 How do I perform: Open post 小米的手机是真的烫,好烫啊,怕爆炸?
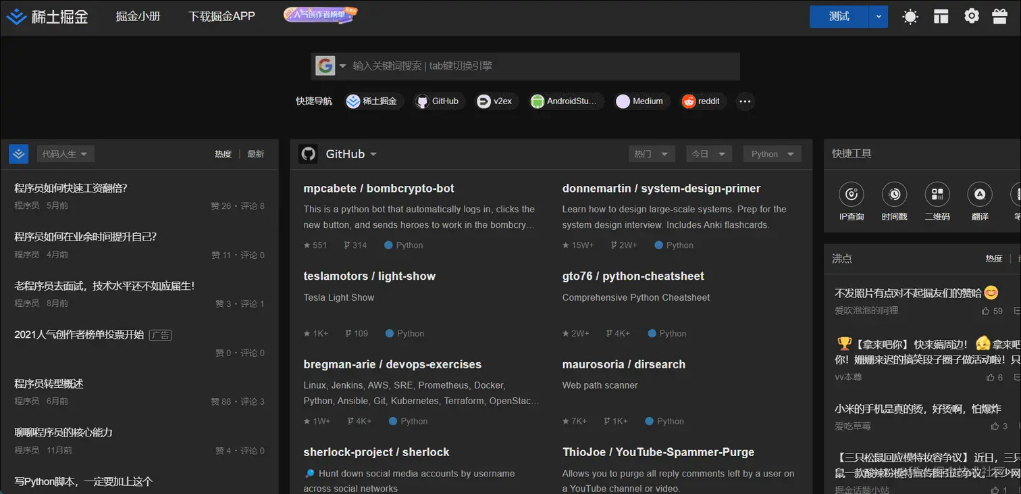coord(918,408)
